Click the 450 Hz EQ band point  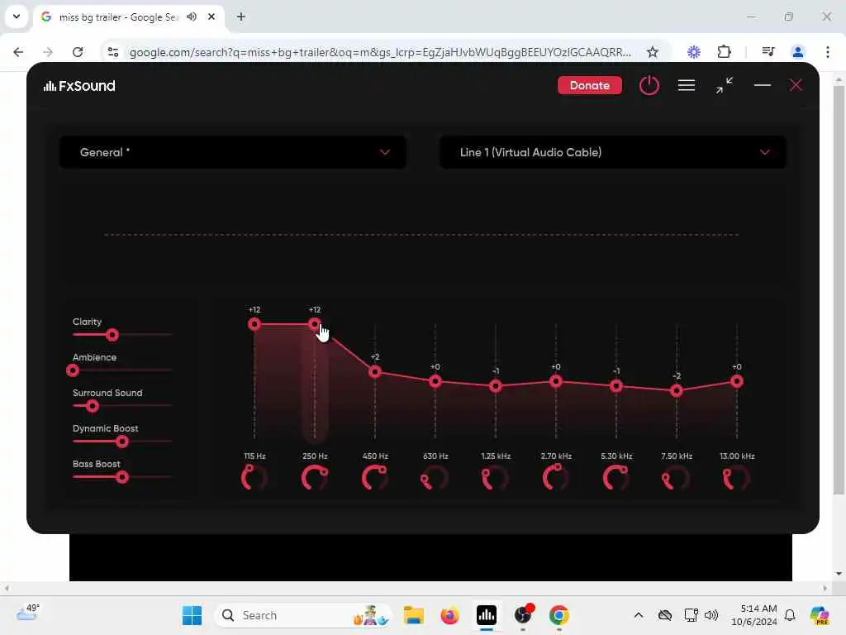(375, 372)
